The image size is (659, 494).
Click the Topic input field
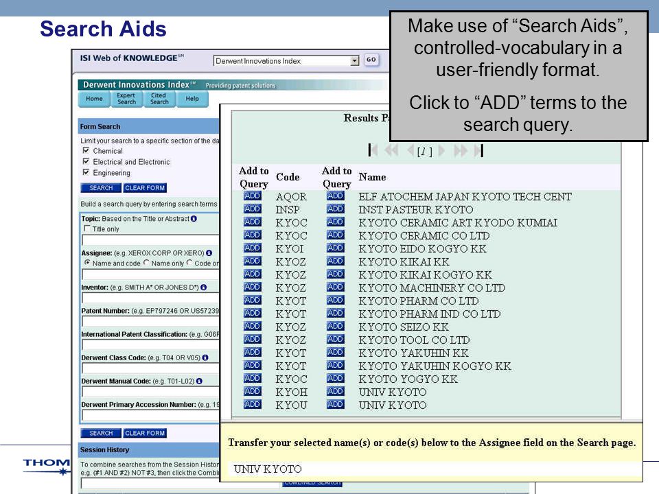point(150,240)
